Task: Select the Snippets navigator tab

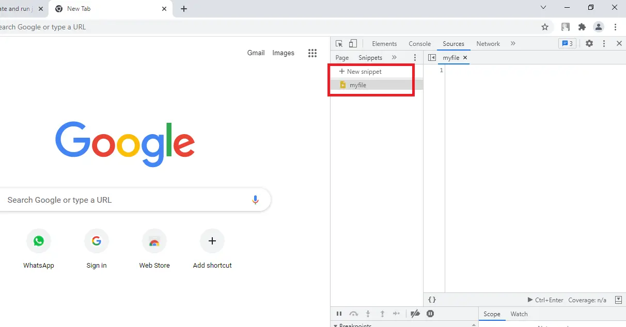Action: pyautogui.click(x=370, y=58)
